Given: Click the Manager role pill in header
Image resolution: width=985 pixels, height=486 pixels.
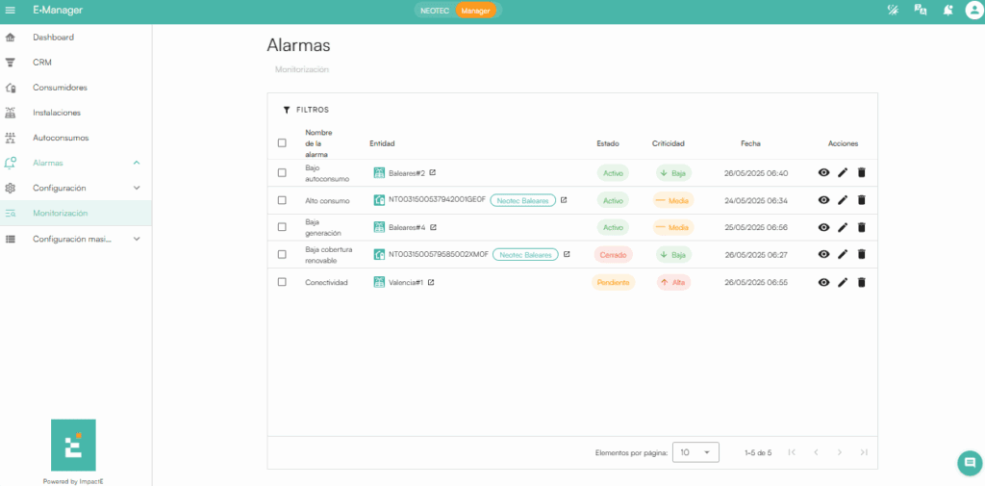Looking at the screenshot, I should (475, 11).
